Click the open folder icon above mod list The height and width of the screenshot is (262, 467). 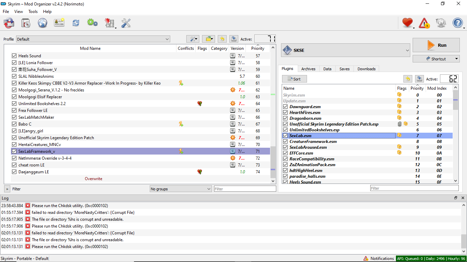[208, 39]
